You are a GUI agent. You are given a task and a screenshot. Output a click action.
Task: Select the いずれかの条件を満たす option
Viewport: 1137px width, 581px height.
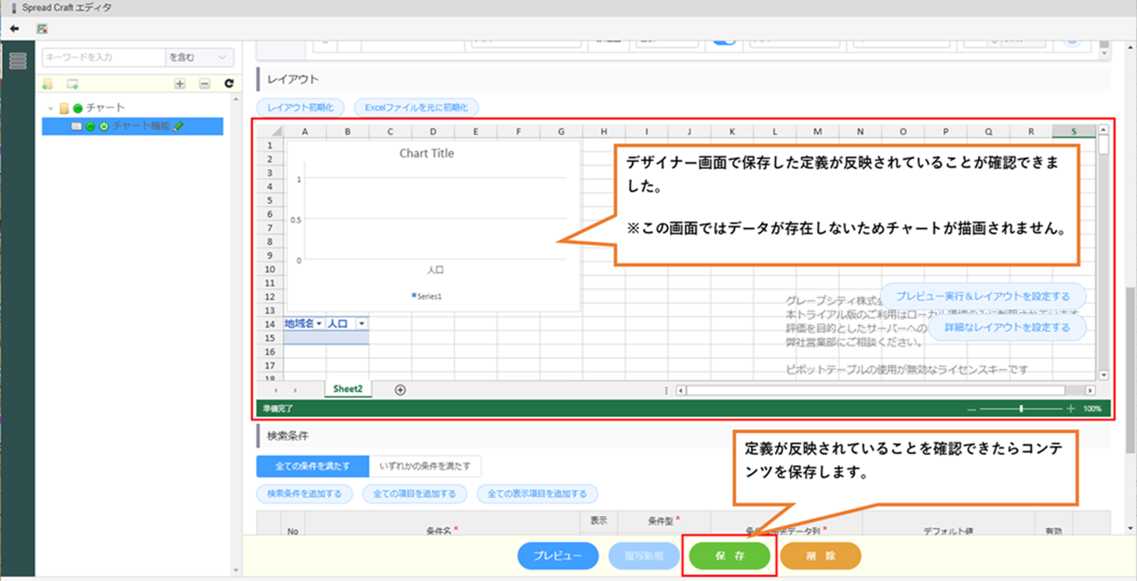coord(425,466)
